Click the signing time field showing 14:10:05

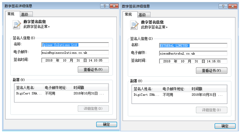(75, 60)
